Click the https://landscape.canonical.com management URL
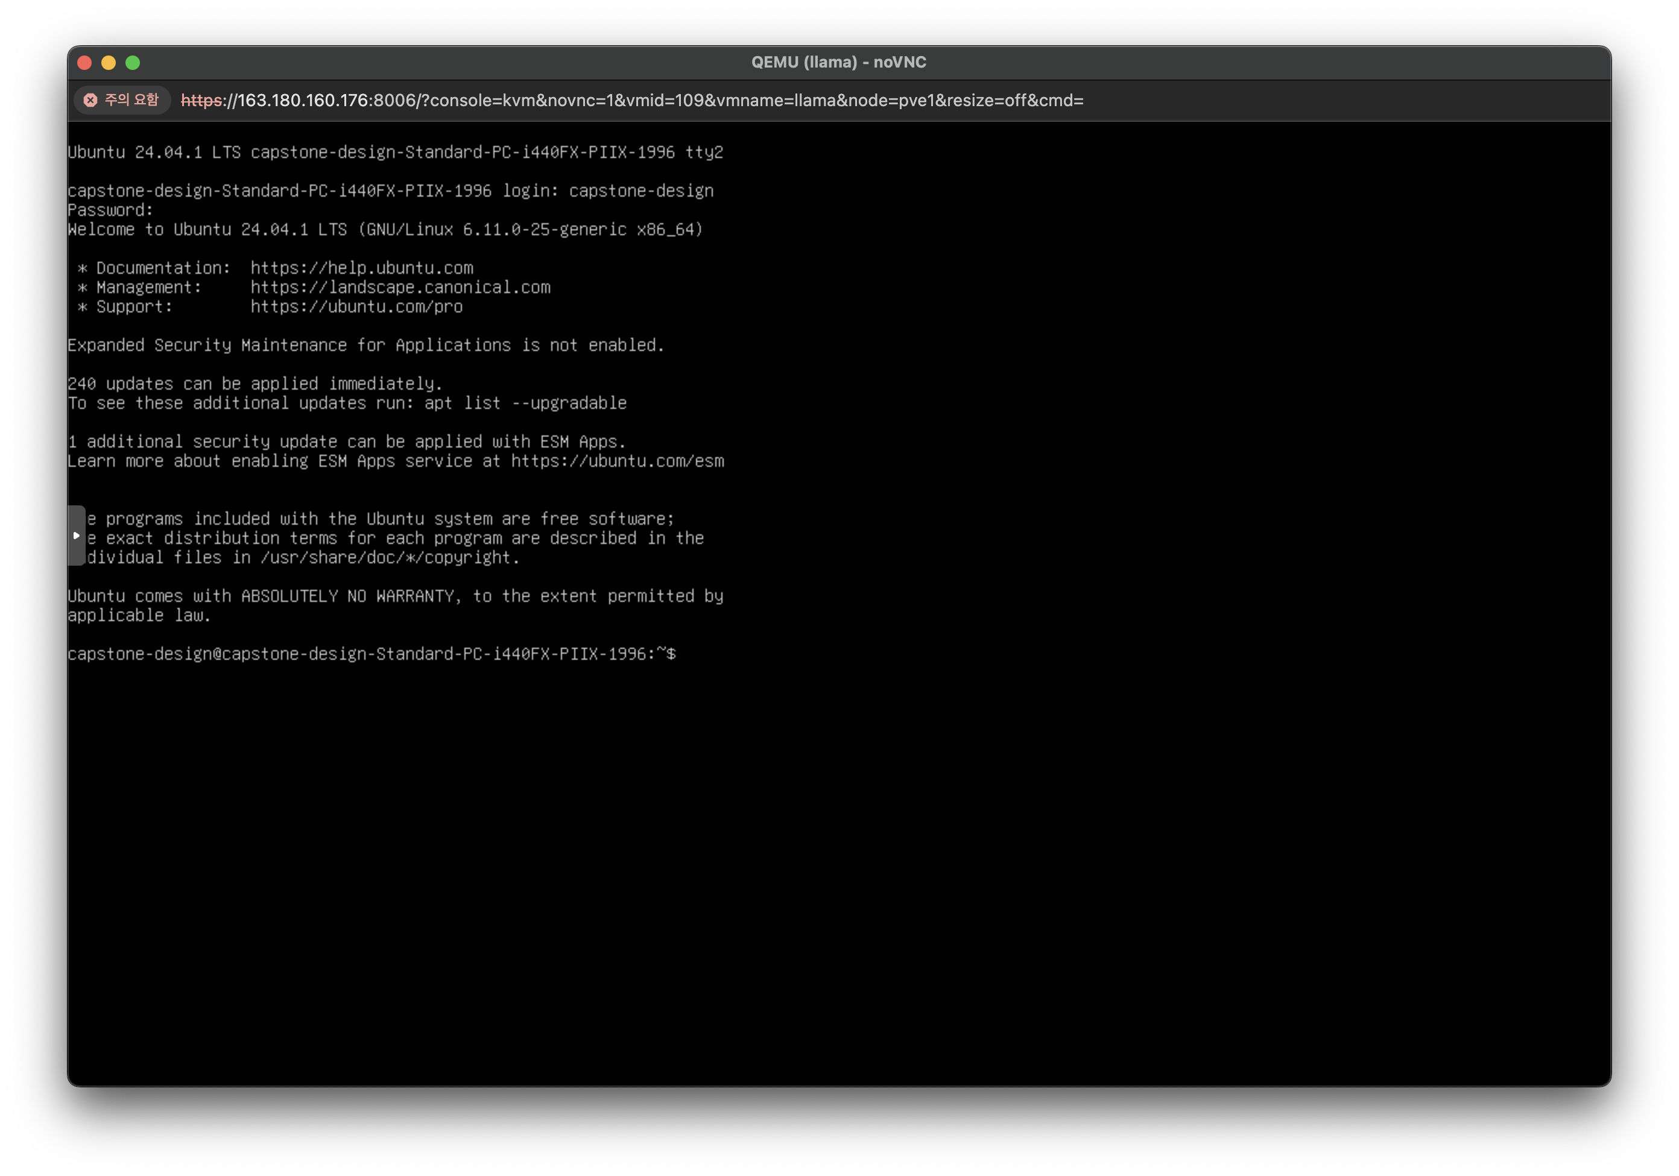This screenshot has height=1176, width=1679. pos(400,288)
